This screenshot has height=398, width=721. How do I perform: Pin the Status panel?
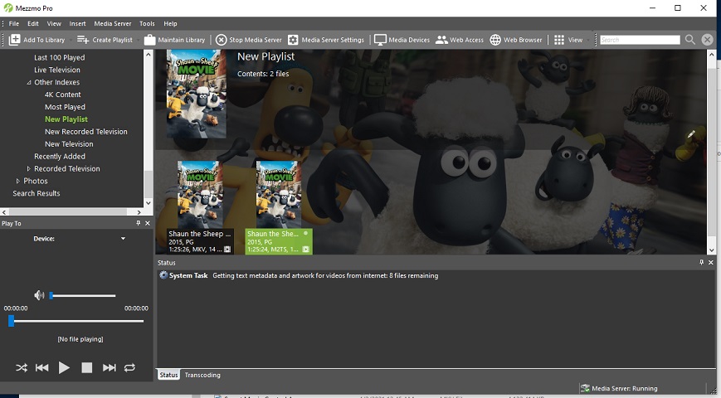701,262
